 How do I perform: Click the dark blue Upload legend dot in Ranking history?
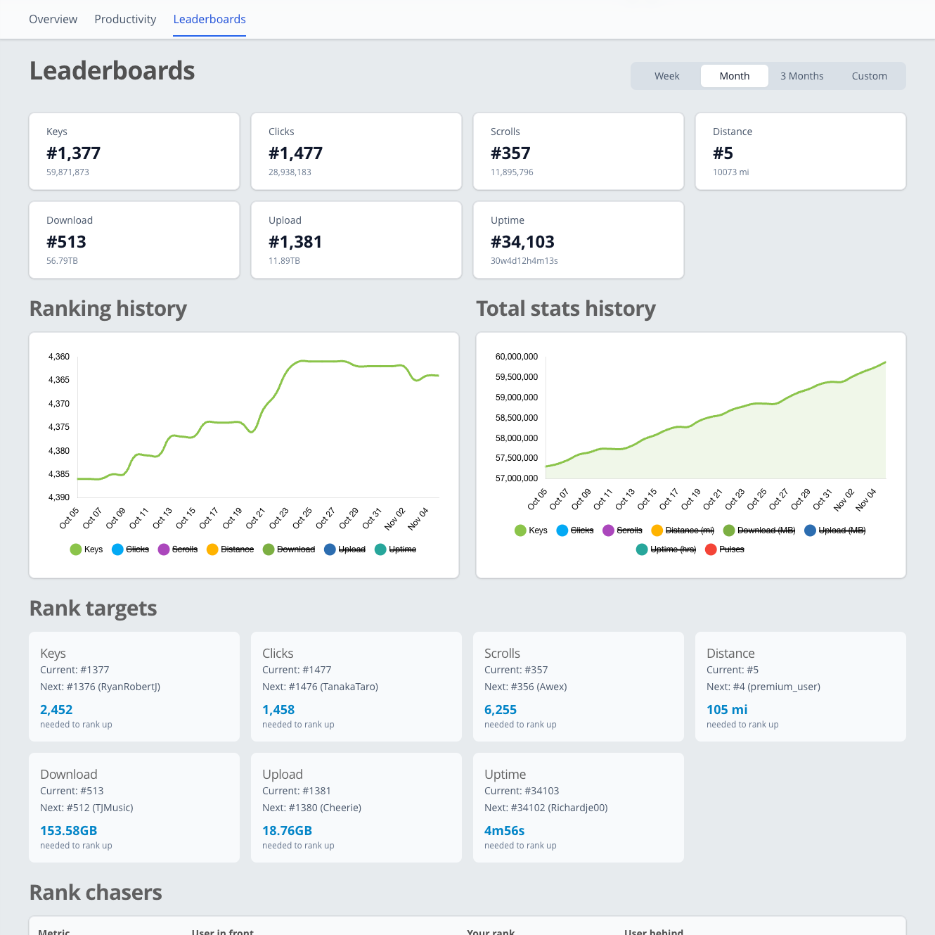(x=329, y=549)
